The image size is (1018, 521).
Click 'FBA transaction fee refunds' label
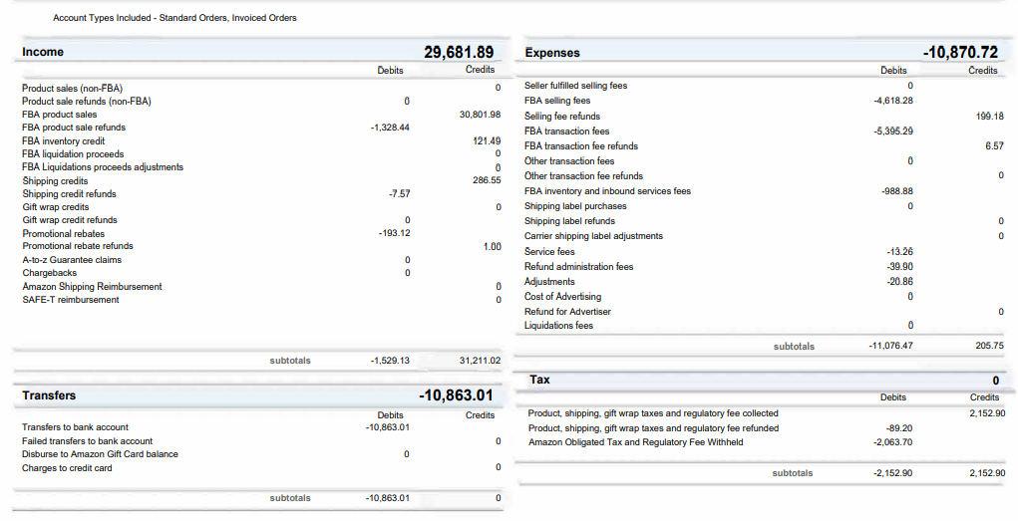tap(581, 146)
